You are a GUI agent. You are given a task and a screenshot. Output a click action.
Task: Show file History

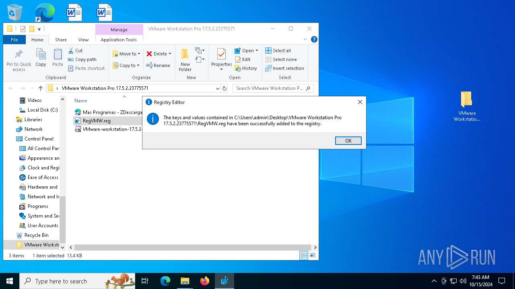click(x=246, y=68)
